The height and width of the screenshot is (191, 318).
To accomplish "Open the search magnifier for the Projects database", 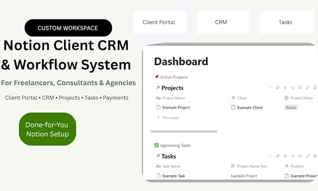I will [x=300, y=88].
